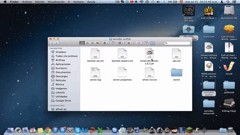Select the jailbreak folder on desktop
This screenshot has width=240, height=135.
click(x=229, y=87)
